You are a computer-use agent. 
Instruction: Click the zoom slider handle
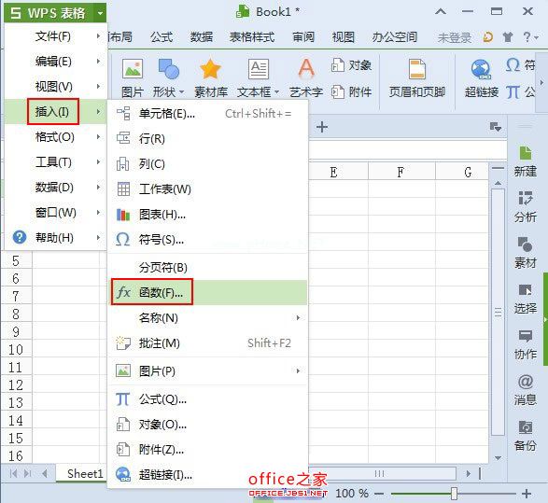[454, 494]
